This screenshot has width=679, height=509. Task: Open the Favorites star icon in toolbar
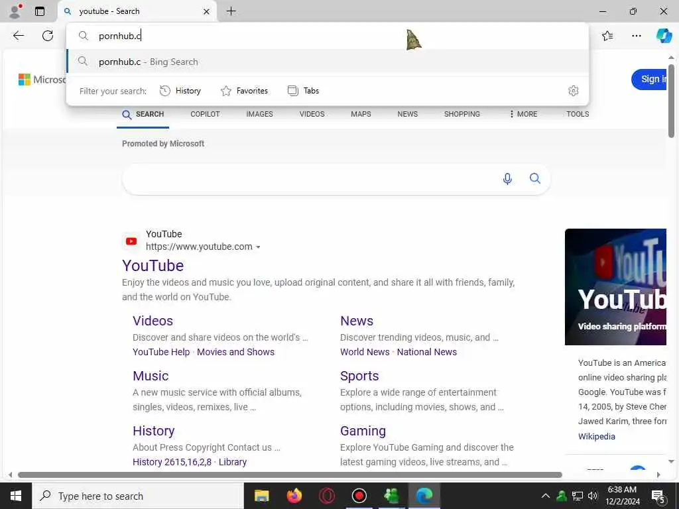(x=607, y=36)
